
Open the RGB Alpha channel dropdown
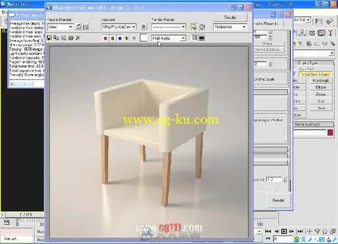168,38
